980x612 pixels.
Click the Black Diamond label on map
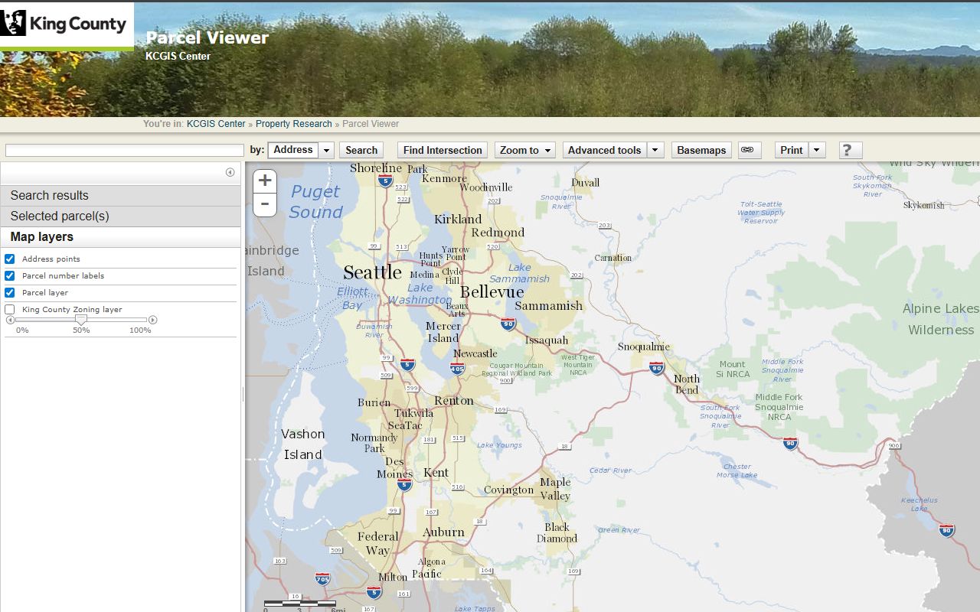pyautogui.click(x=557, y=532)
